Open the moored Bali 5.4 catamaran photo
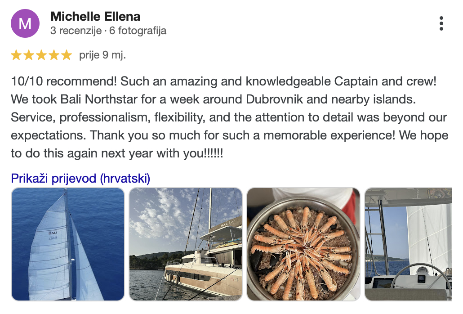This screenshot has width=463, height=314. tap(186, 244)
